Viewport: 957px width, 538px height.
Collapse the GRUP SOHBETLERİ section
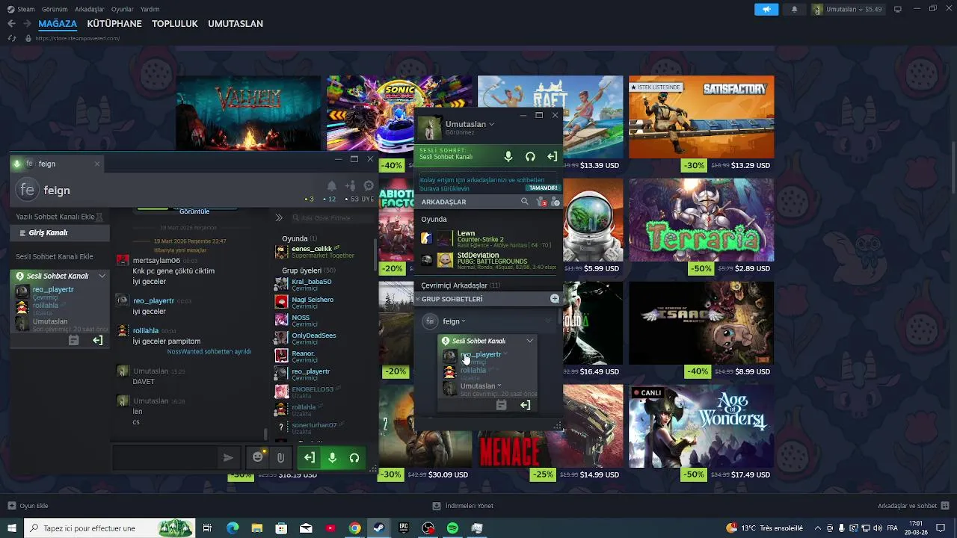click(418, 299)
